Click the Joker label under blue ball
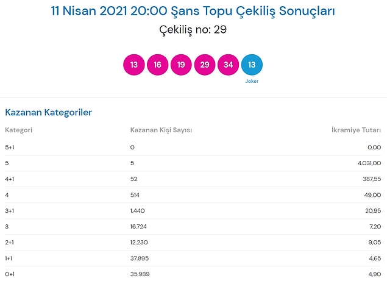This screenshot has height=281, width=387. pos(252,81)
